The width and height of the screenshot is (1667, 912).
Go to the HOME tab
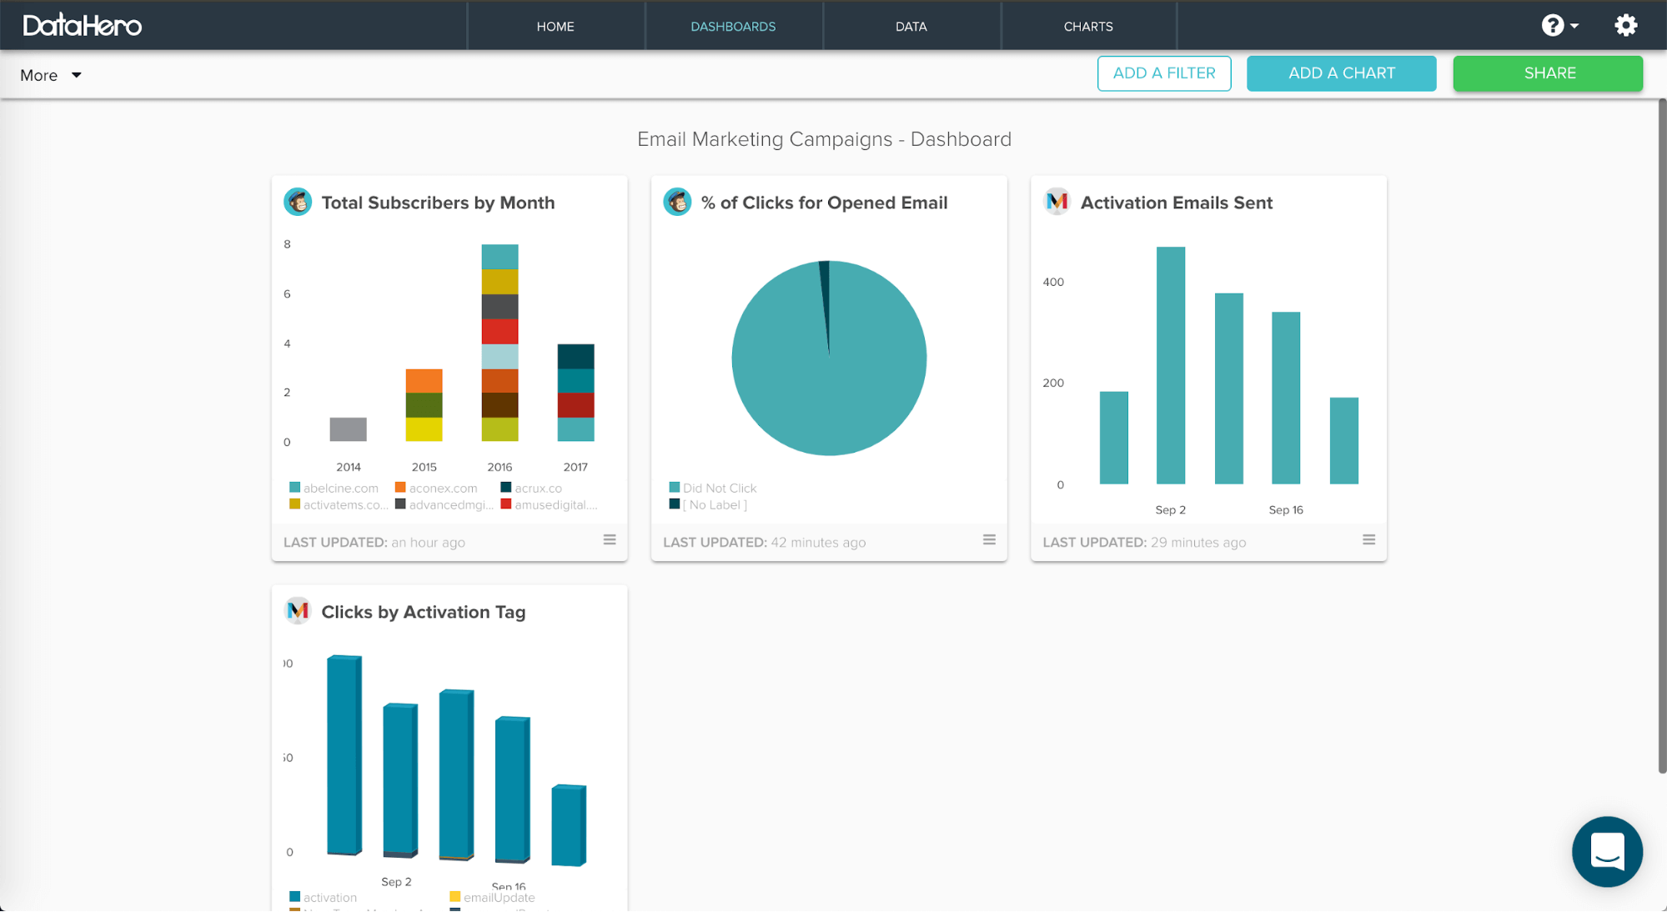(555, 26)
